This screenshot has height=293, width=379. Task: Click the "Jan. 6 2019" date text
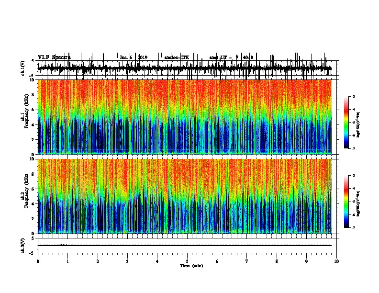click(x=134, y=57)
